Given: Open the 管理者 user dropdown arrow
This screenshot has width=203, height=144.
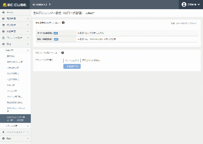Looking at the screenshot, I should [x=199, y=5].
